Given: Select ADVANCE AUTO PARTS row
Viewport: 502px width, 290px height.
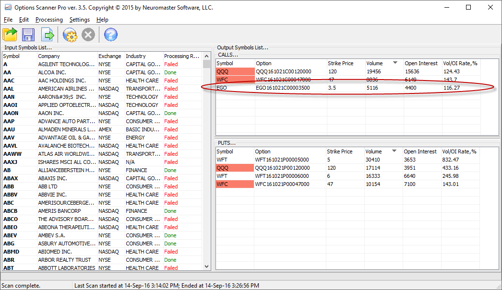Looking at the screenshot, I should point(102,121).
